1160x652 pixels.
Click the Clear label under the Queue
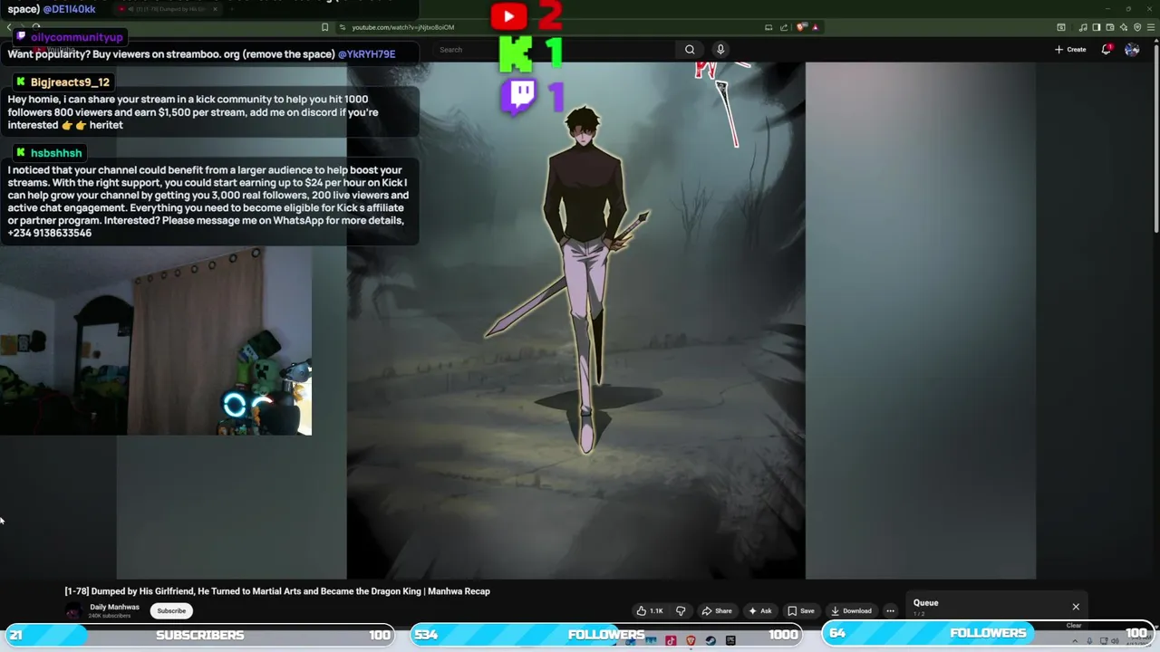[x=1074, y=626]
